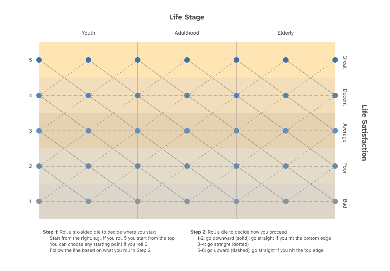
Task: Click axis number 1 on the left
Action: [30, 201]
